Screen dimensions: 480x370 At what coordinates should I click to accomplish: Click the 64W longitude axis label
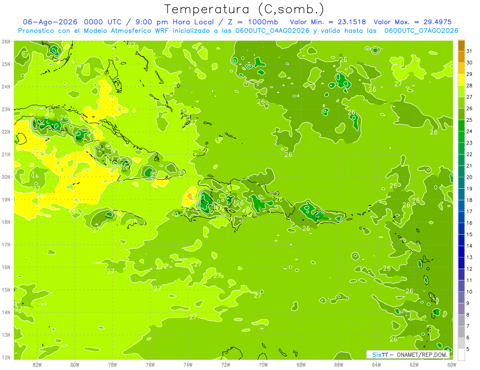[376, 364]
